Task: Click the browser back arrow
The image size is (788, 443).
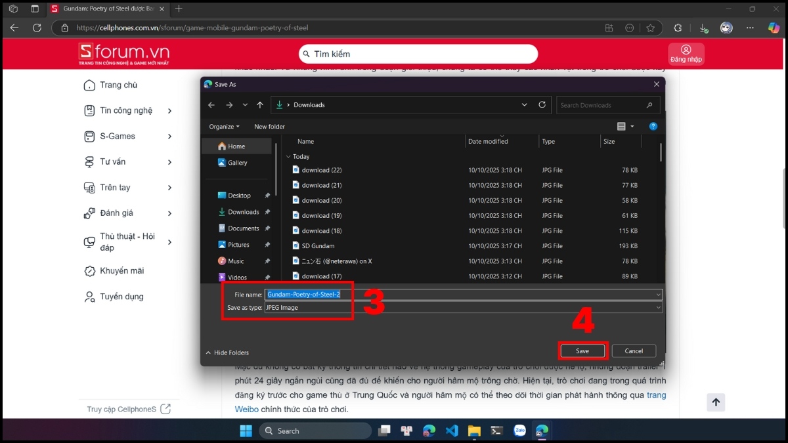Action: [14, 28]
